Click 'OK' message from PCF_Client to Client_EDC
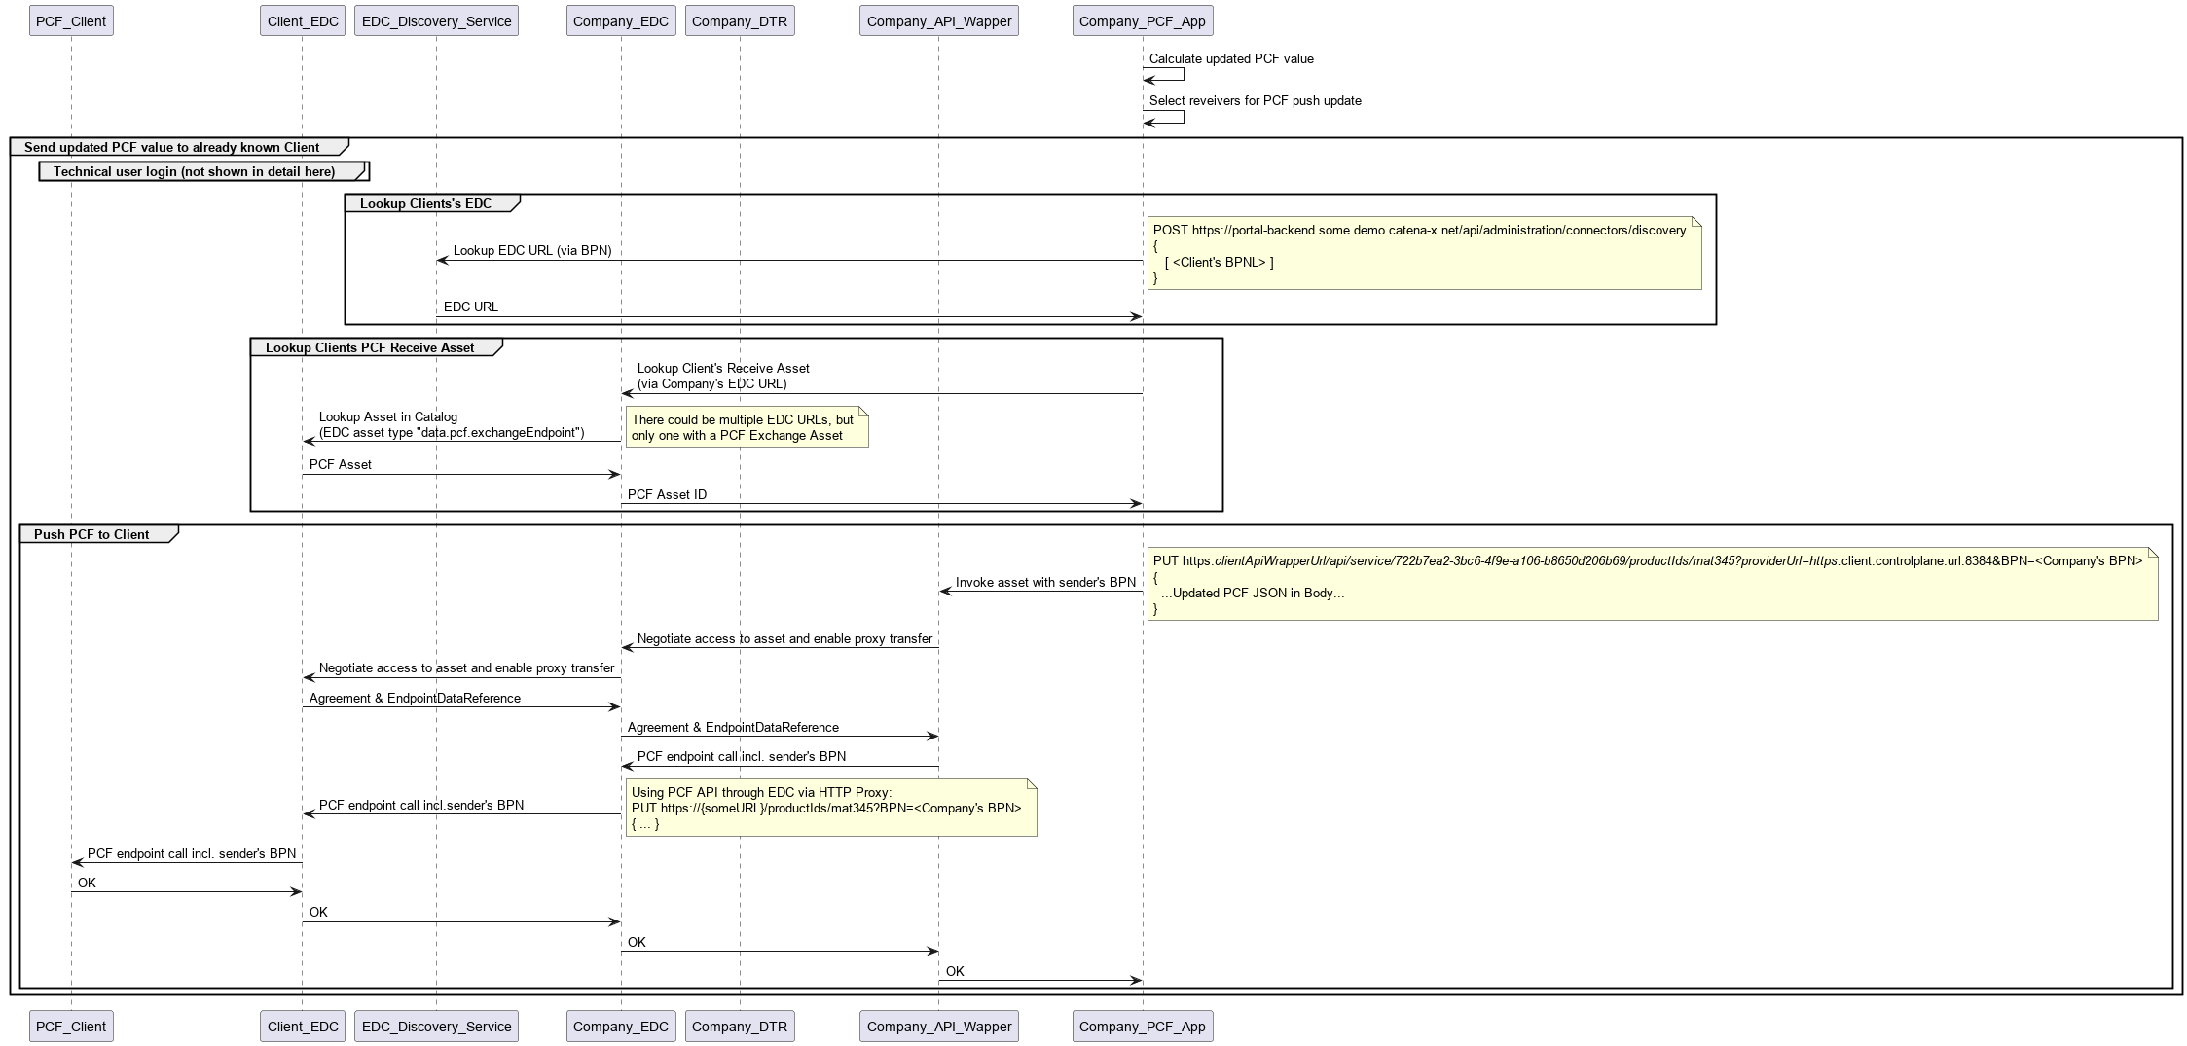The width and height of the screenshot is (2187, 1046). 87,884
